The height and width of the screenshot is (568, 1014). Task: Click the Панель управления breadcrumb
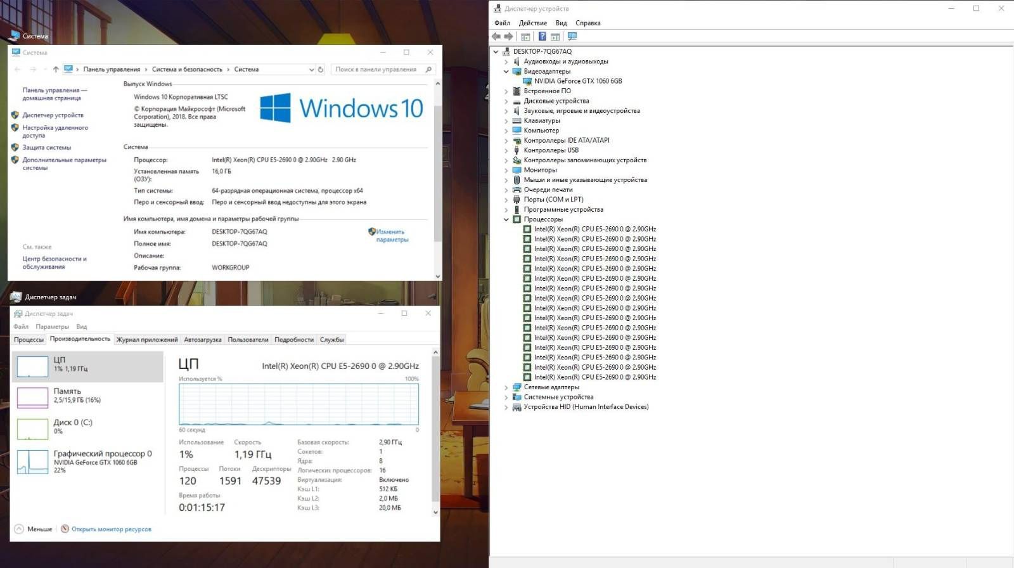tap(112, 70)
